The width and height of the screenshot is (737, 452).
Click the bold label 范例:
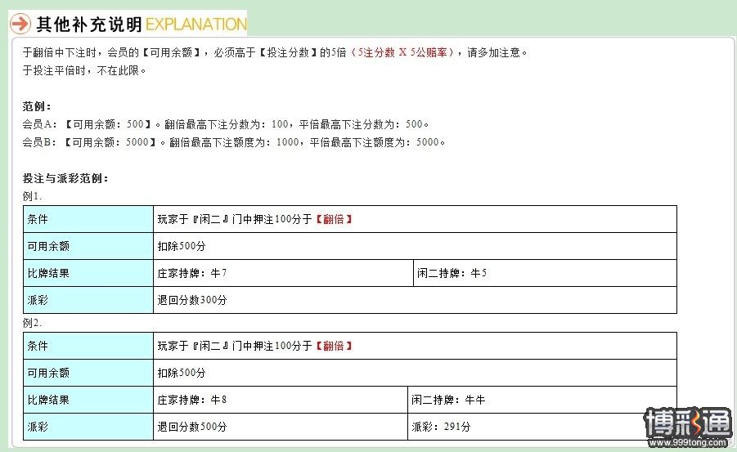[36, 106]
